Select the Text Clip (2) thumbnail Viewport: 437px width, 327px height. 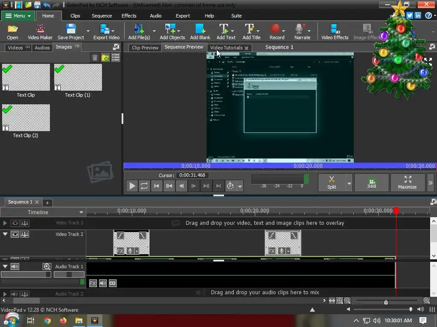click(x=26, y=118)
